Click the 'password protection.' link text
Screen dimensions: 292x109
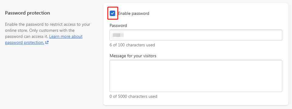coord(25,43)
